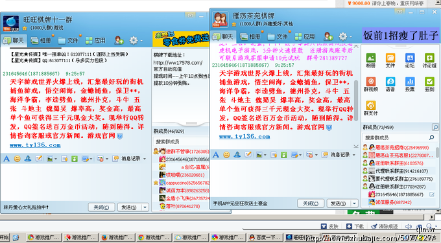This screenshot has width=441, height=243.
Task: Click 搜索群成员 search field in 雁荡茶苑棋牌
Action: 400,137
